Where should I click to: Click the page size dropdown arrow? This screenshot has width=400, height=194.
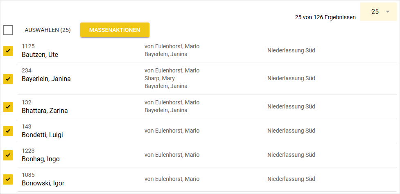387,12
